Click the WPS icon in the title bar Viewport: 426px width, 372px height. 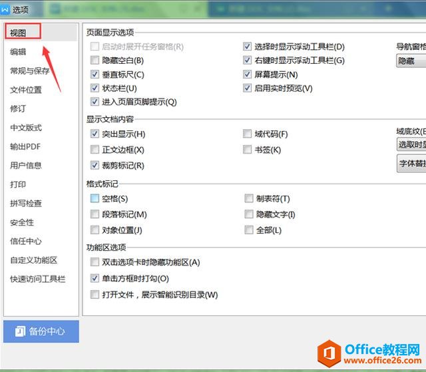pos(5,10)
